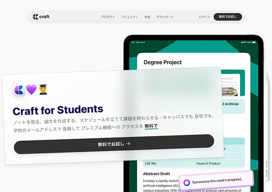Click the arrow icon in the 無料でお試し button
This screenshot has height=192, width=272.
point(128,144)
